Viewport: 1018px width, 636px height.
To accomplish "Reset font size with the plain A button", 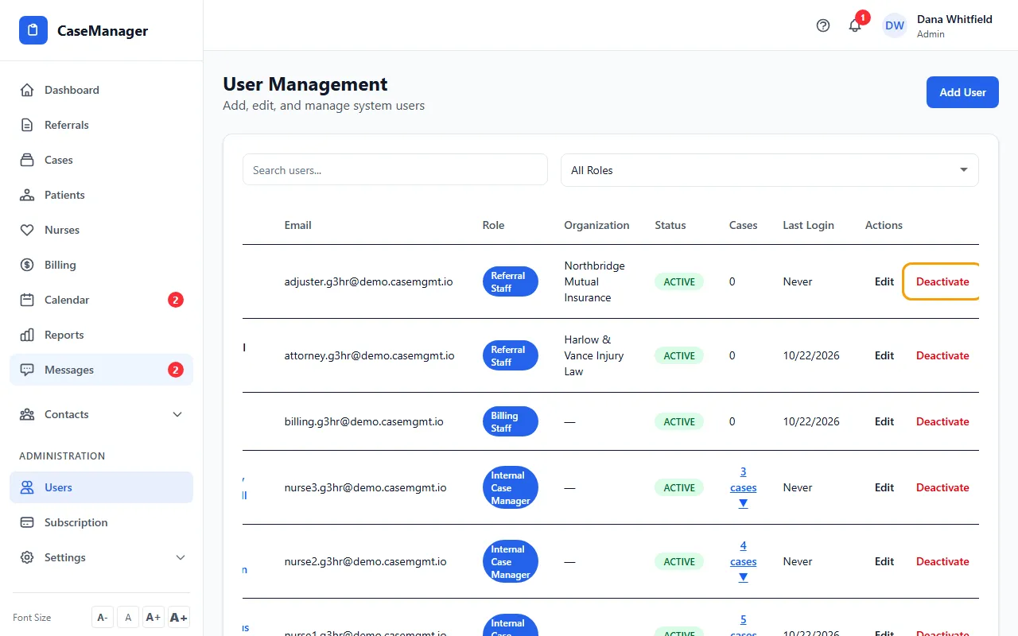I will coord(128,617).
